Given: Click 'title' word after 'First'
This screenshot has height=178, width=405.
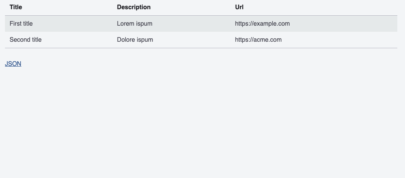Looking at the screenshot, I should (28, 24).
